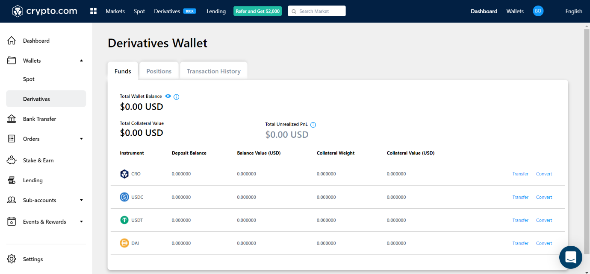Click info icon beside Total Unrealized PnL
590x274 pixels.
313,125
